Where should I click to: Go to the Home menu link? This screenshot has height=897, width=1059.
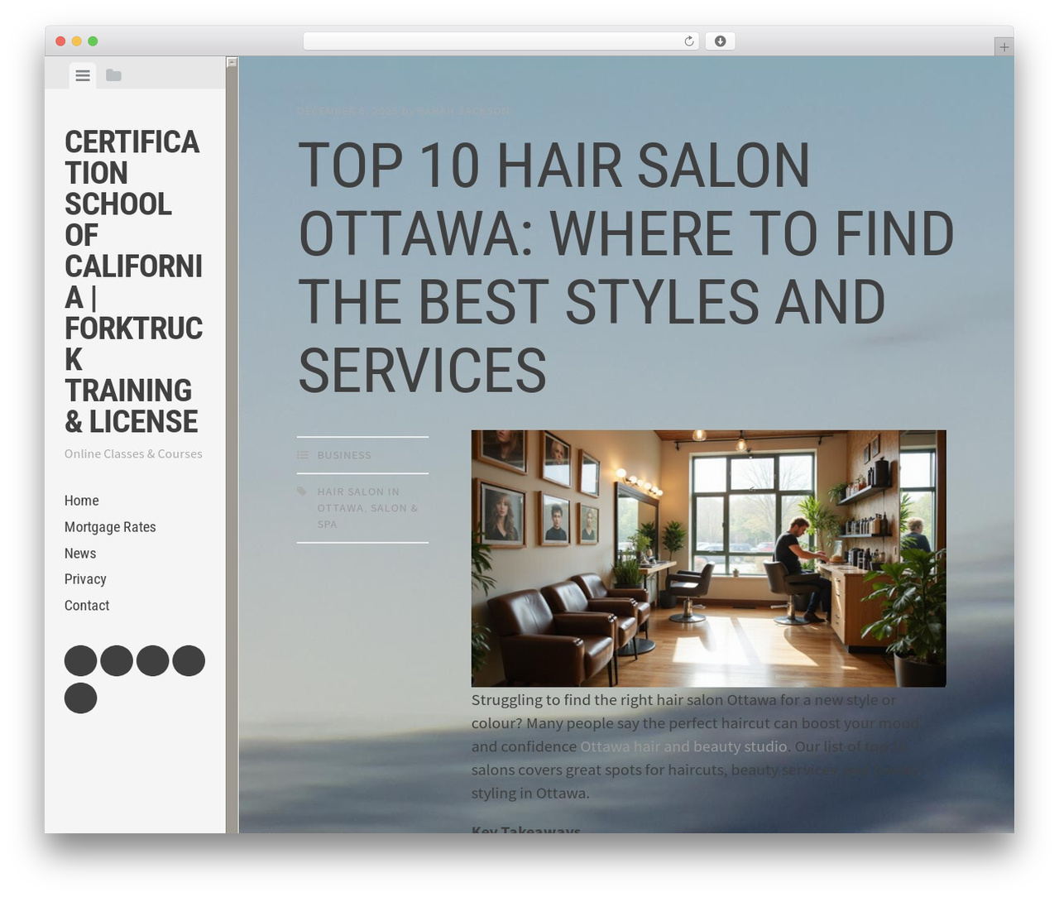82,501
